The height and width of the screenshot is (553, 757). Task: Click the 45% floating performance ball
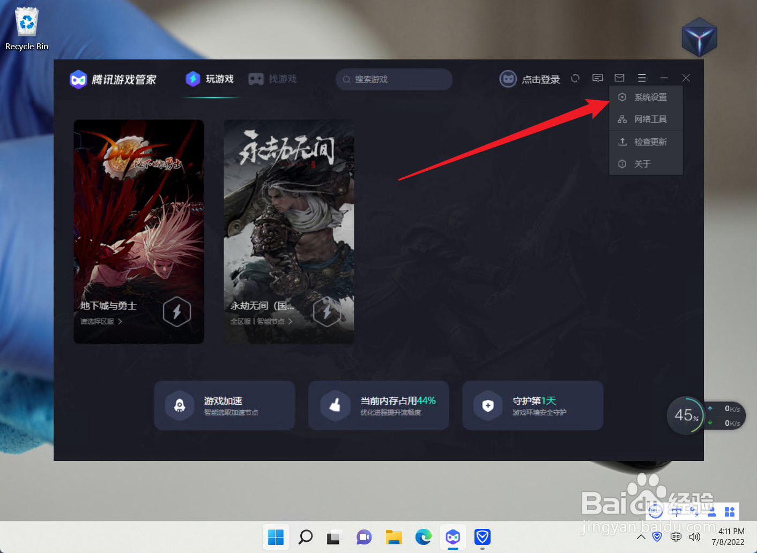coord(686,415)
